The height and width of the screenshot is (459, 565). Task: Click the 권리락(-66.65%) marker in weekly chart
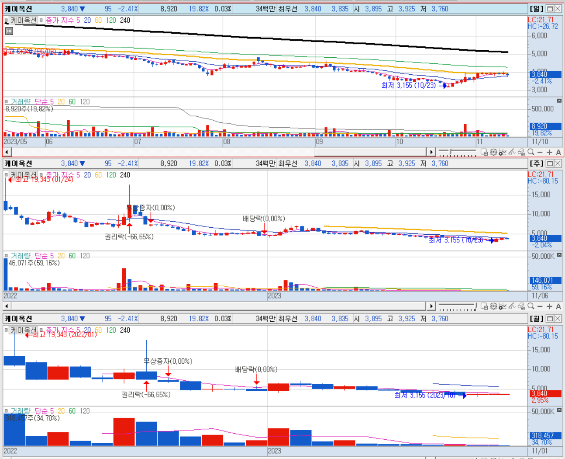(x=129, y=236)
